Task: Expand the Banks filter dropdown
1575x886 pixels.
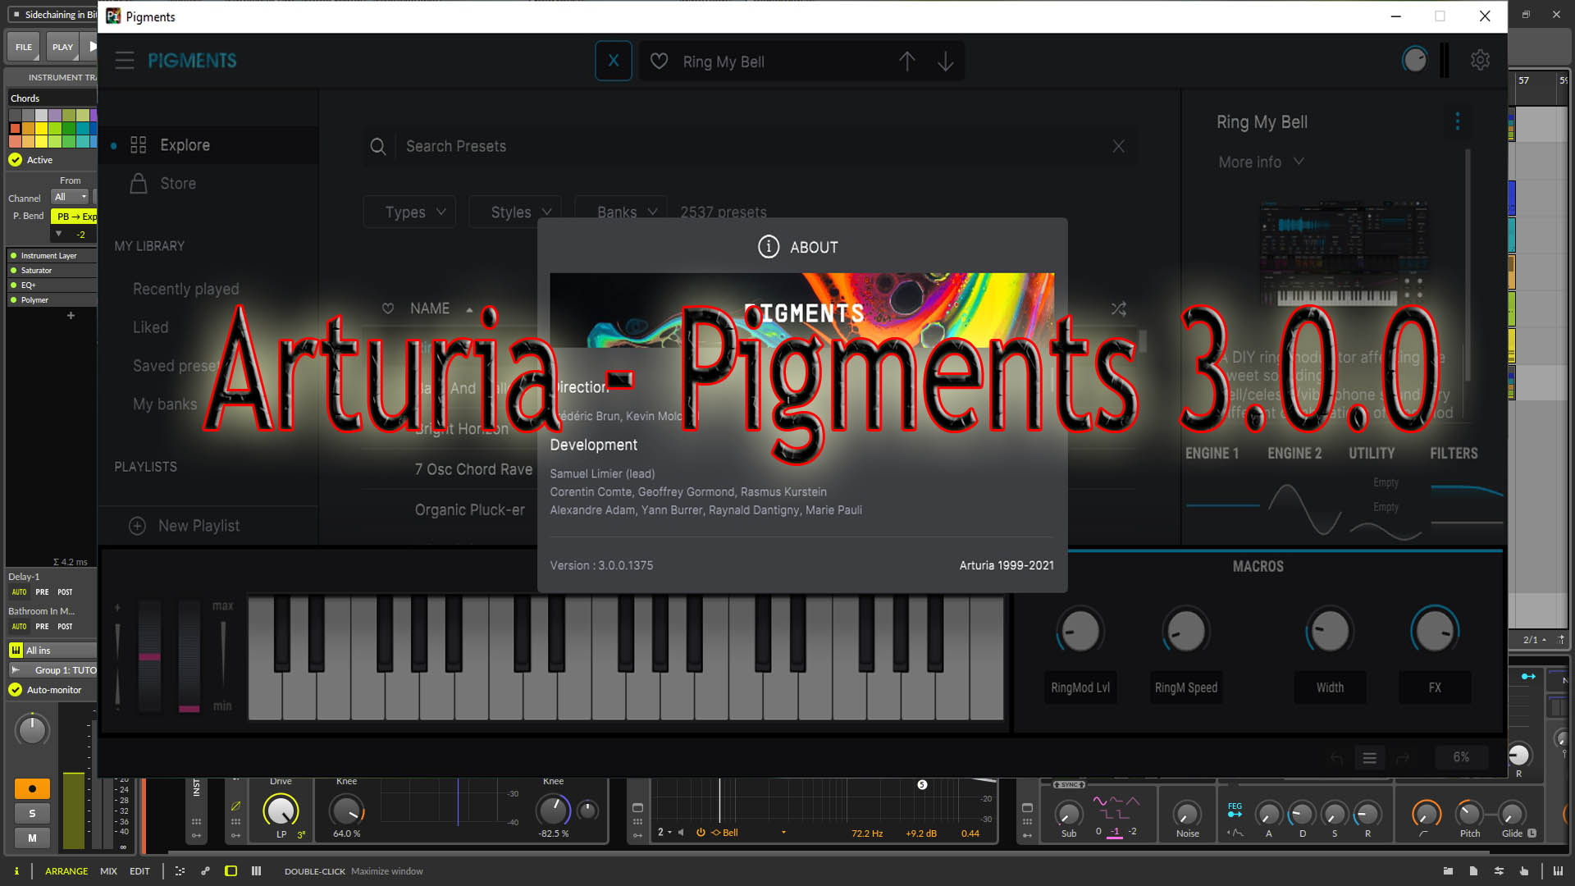Action: pyautogui.click(x=622, y=212)
